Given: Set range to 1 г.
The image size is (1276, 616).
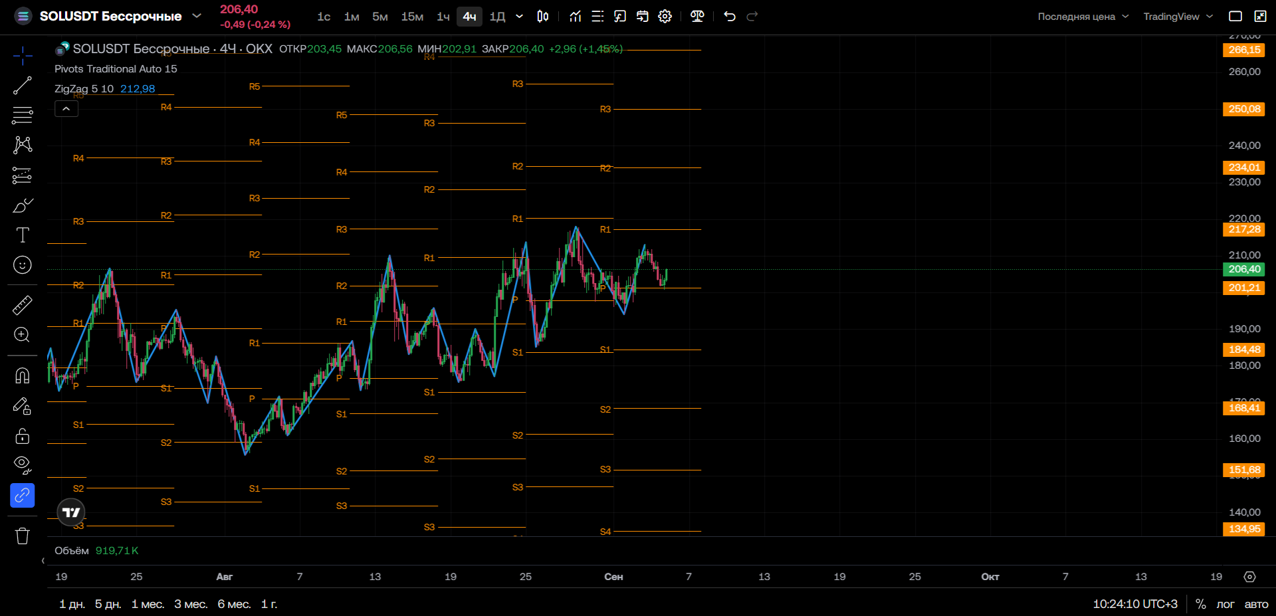Looking at the screenshot, I should [269, 605].
